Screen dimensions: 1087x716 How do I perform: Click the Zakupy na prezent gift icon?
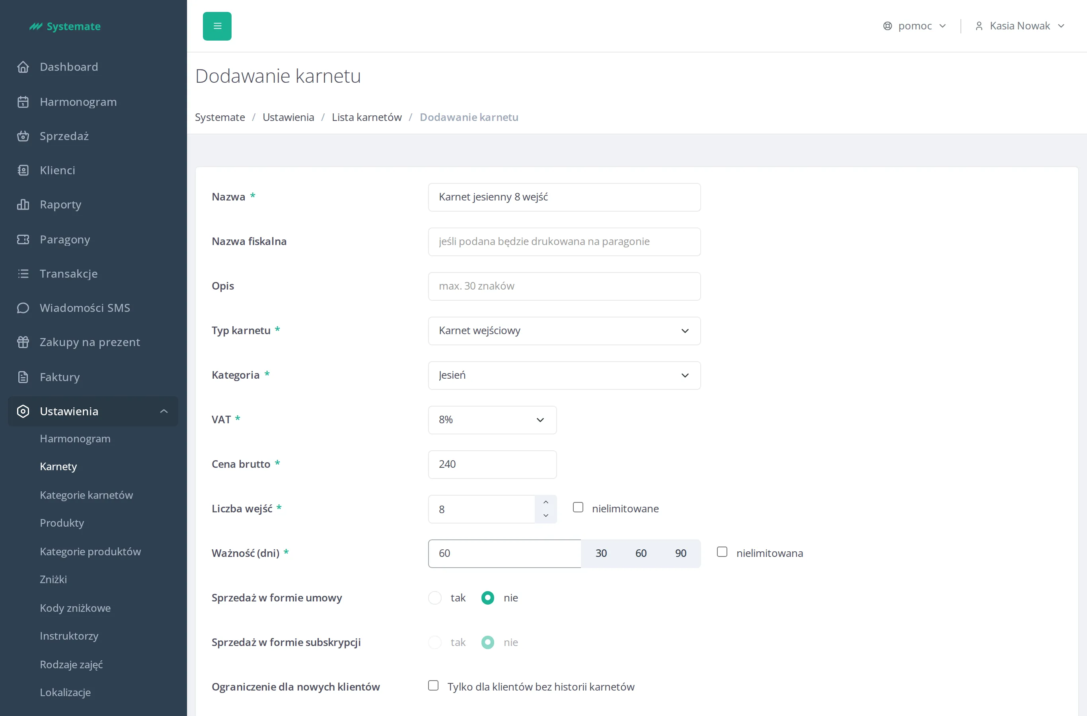click(x=23, y=342)
